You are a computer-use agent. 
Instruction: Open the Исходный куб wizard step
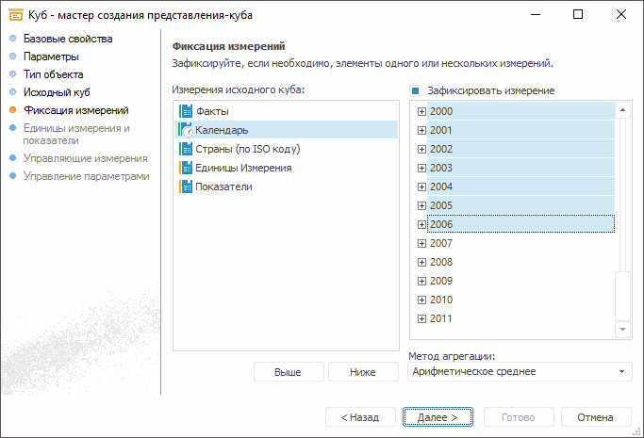point(57,93)
